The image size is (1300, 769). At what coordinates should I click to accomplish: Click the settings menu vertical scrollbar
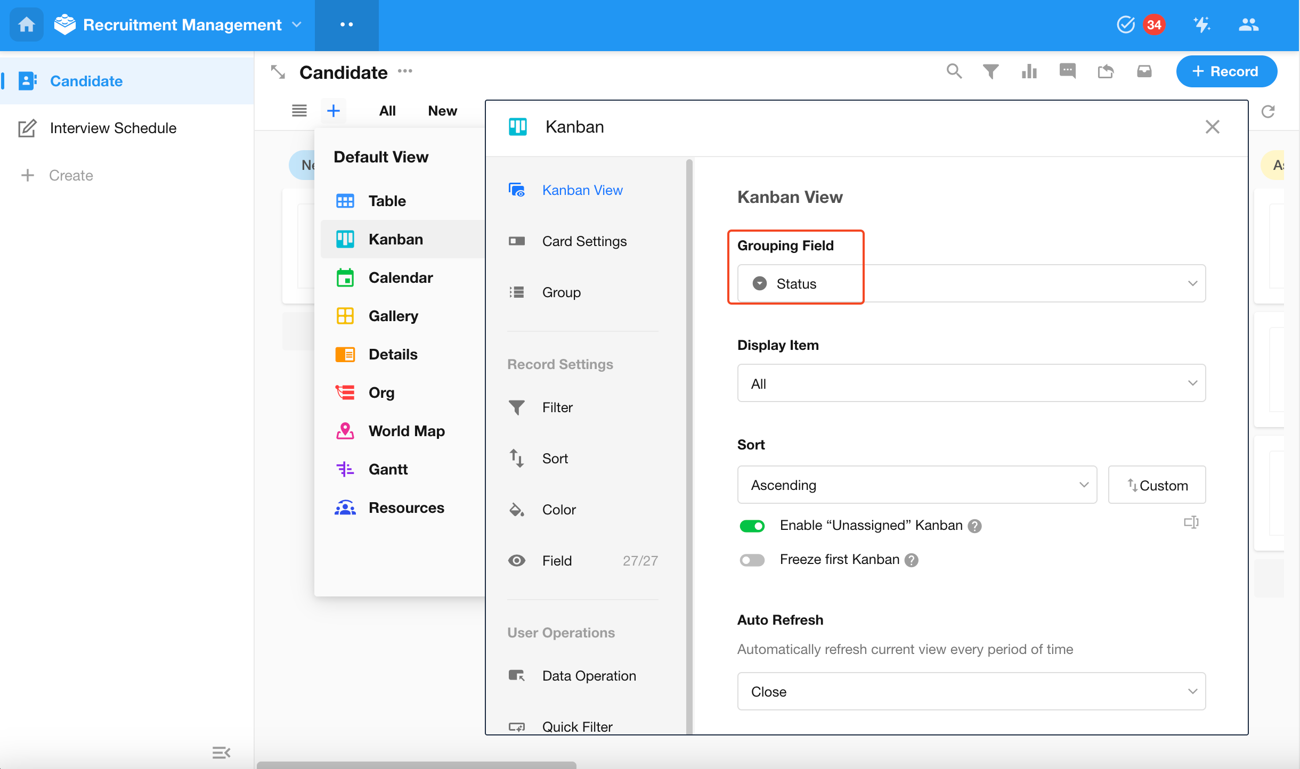(689, 446)
